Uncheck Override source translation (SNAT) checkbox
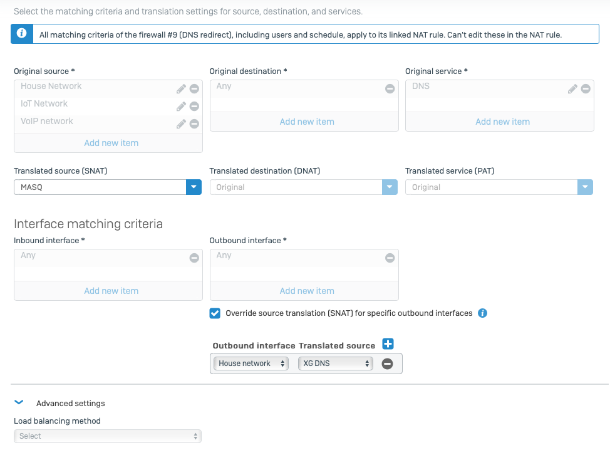 click(215, 313)
